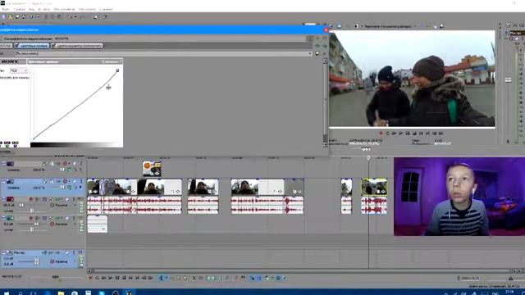Collapse the master bus track header
Image resolution: width=525 pixels, height=295 pixels.
[4, 252]
